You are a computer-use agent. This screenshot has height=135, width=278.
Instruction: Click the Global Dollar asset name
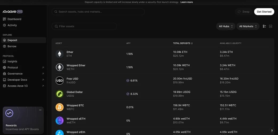(75, 92)
